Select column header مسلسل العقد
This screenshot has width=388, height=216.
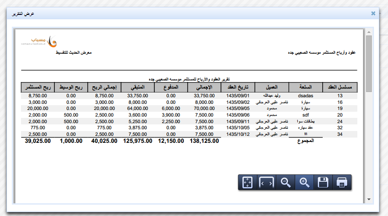click(340, 87)
